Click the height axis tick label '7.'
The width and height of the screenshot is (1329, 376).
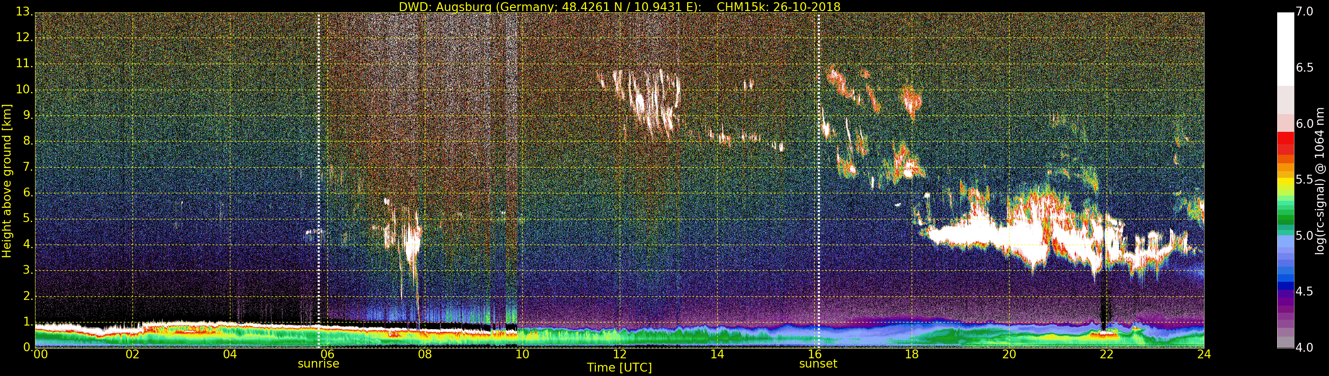[28, 166]
